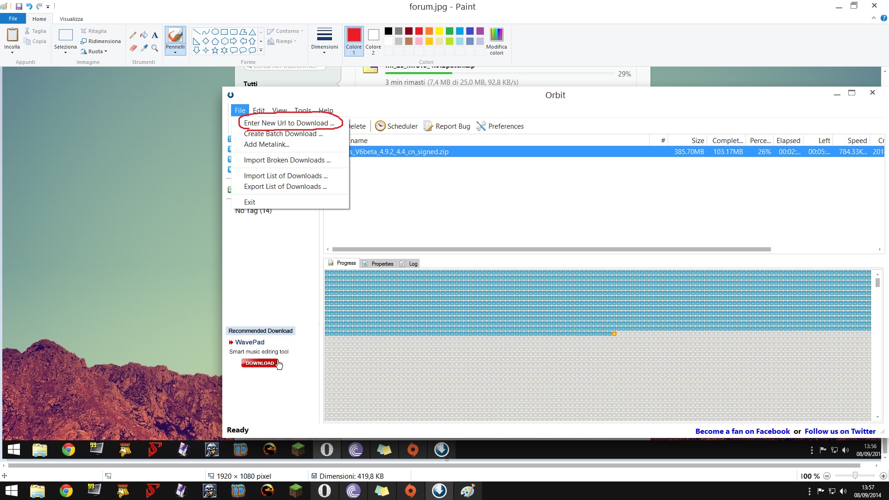The width and height of the screenshot is (889, 500).
Task: Open Paint help via question mark icon
Action: [883, 19]
